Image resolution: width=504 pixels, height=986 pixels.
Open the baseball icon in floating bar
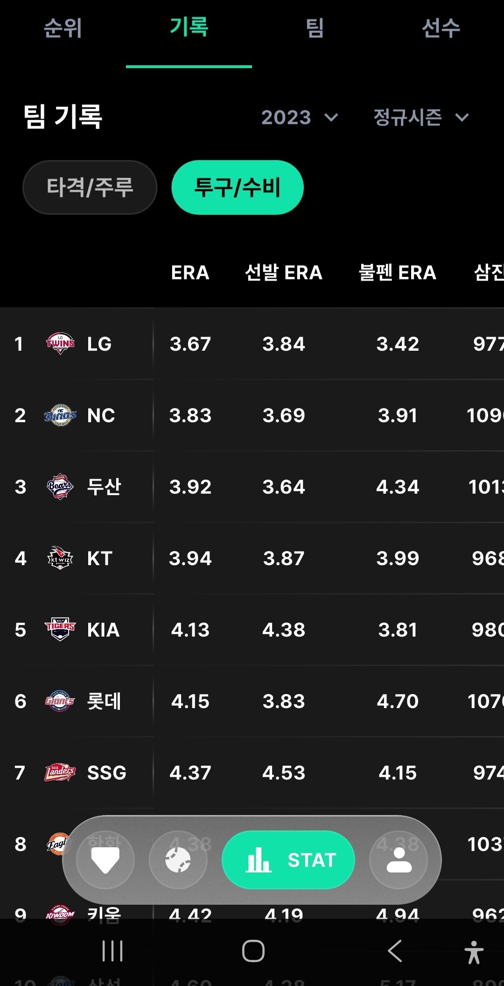coord(178,859)
